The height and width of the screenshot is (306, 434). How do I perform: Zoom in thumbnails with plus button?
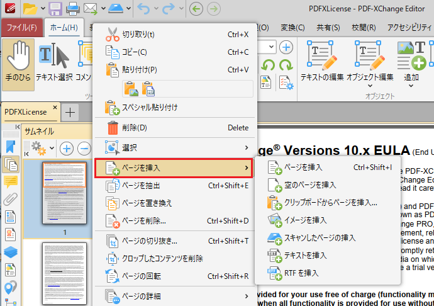tap(67, 149)
